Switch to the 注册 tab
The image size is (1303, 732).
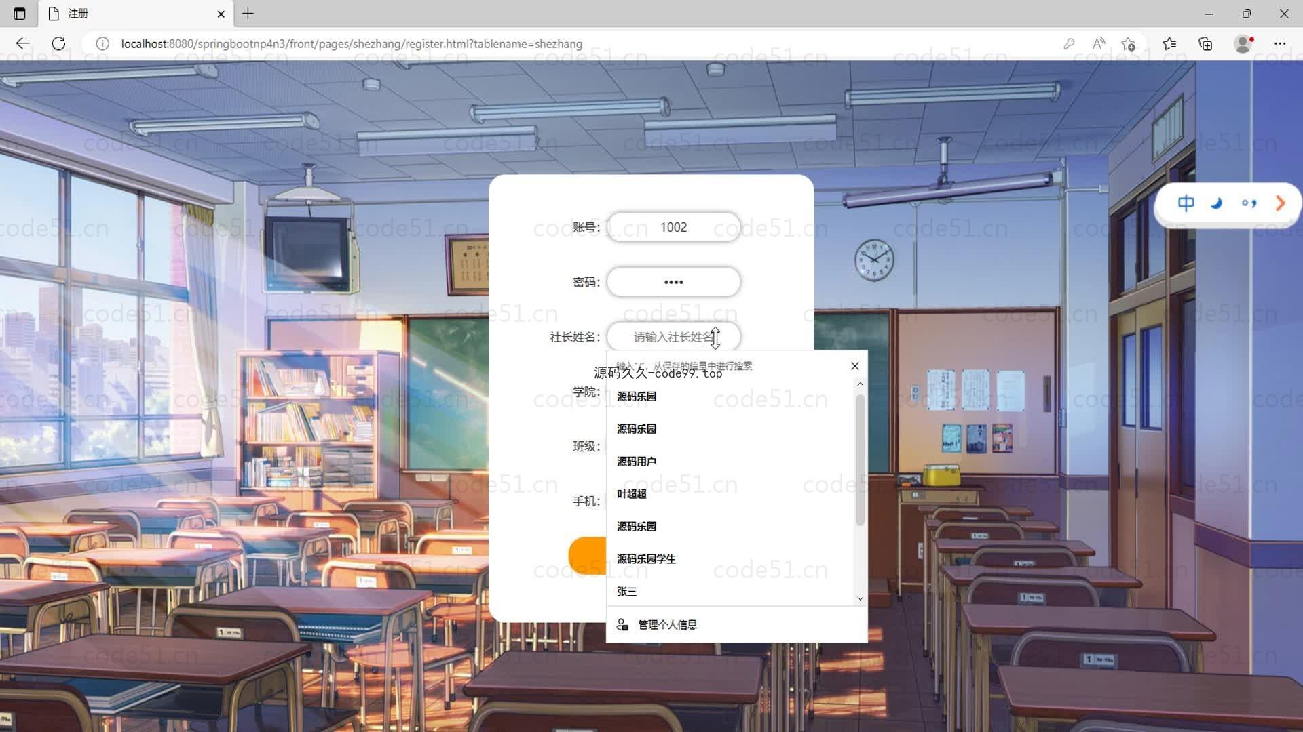[136, 14]
